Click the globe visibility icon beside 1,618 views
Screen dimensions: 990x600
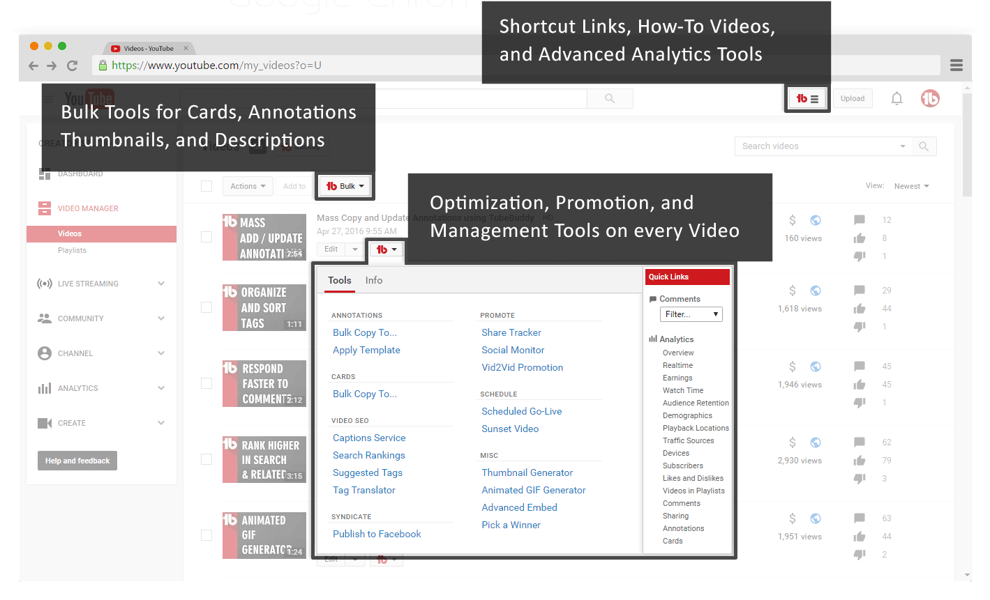click(x=815, y=290)
